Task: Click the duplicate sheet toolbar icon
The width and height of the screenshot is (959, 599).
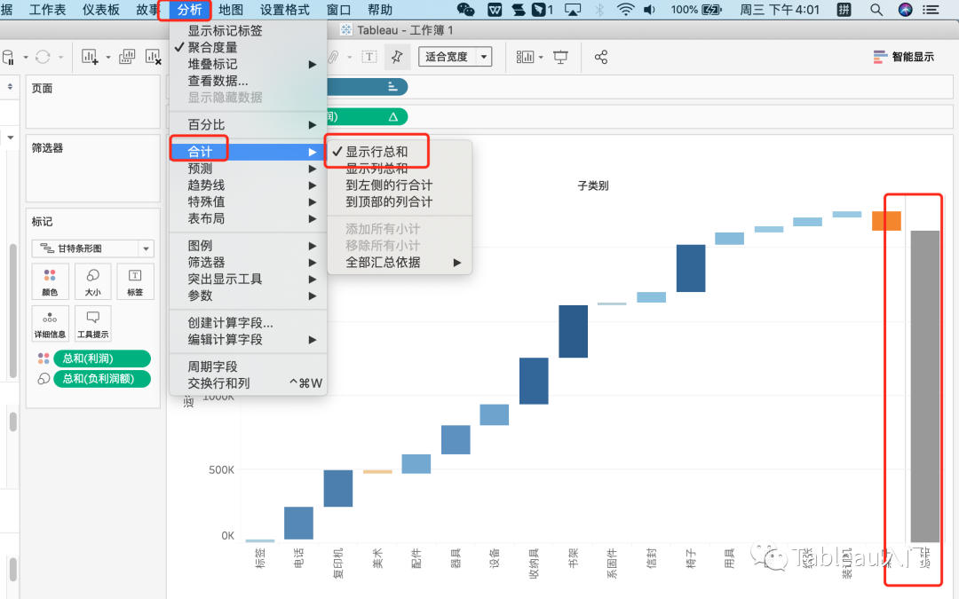Action: 127,57
